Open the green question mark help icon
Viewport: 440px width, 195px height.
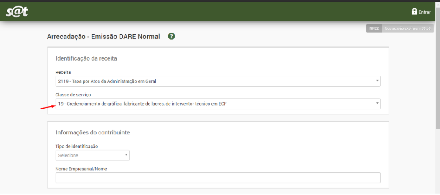point(171,36)
